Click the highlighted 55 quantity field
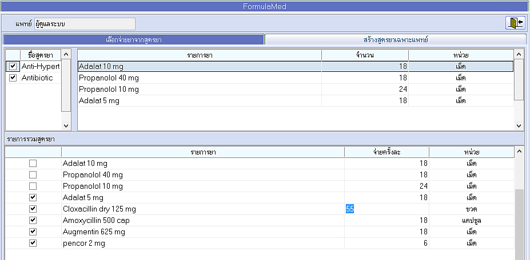This screenshot has width=530, height=260. [386, 209]
